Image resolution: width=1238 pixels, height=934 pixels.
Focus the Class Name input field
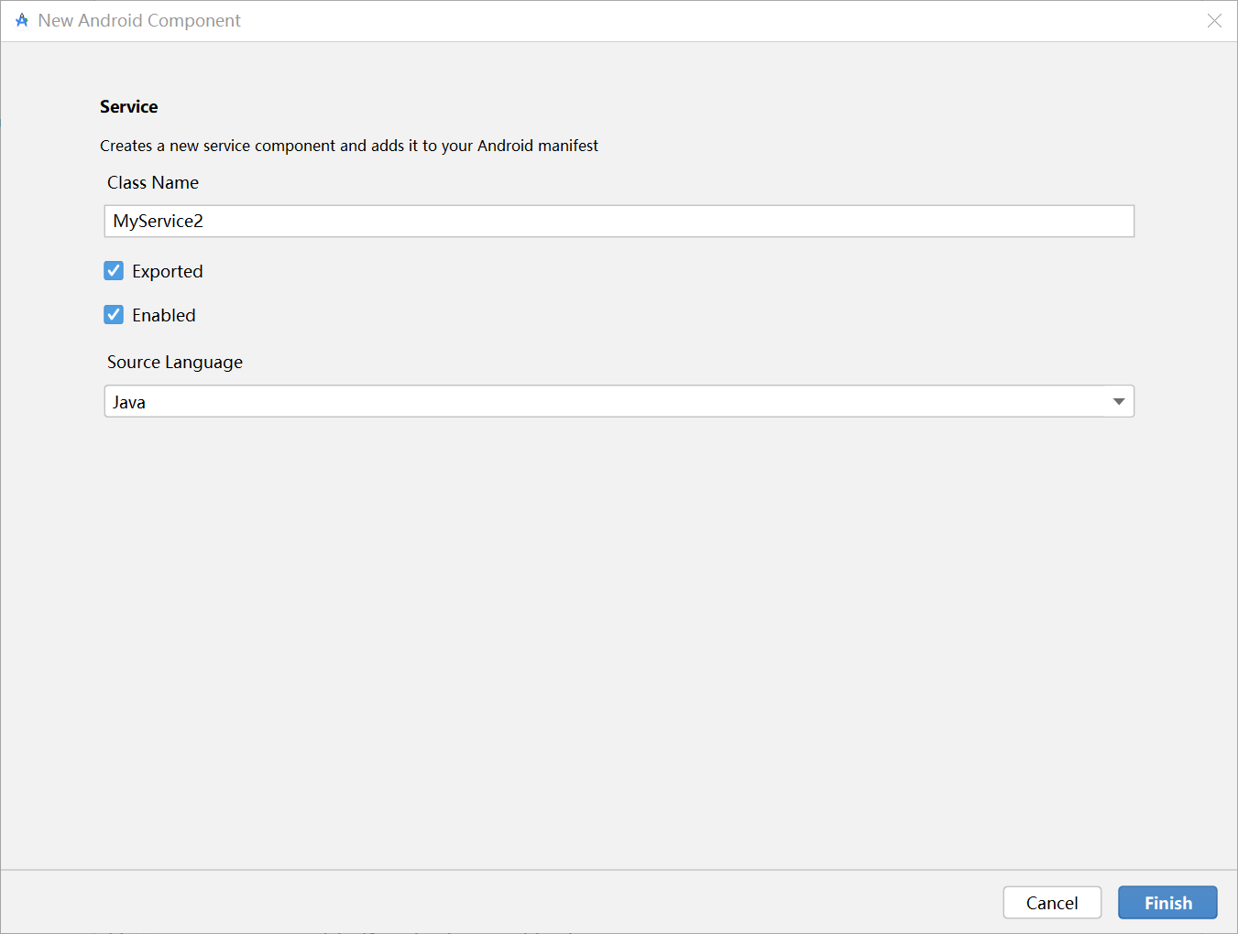[619, 222]
